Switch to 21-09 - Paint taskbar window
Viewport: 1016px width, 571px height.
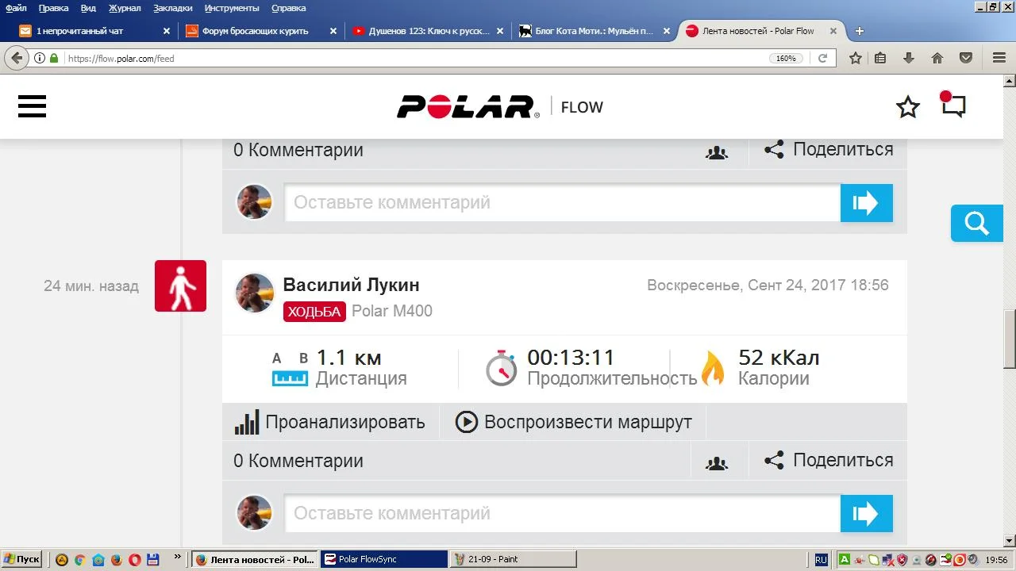point(514,559)
